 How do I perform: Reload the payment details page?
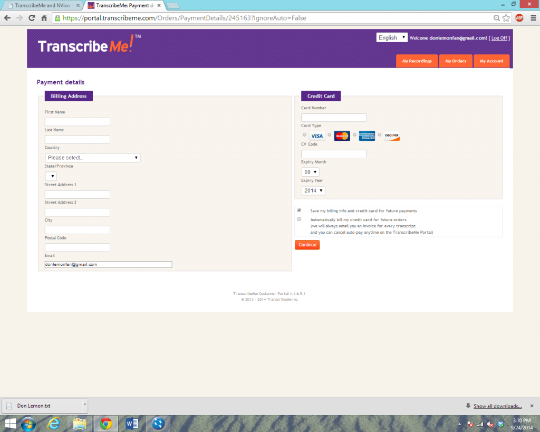[x=32, y=18]
